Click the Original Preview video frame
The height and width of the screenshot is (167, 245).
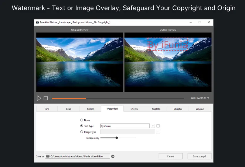tap(80, 62)
